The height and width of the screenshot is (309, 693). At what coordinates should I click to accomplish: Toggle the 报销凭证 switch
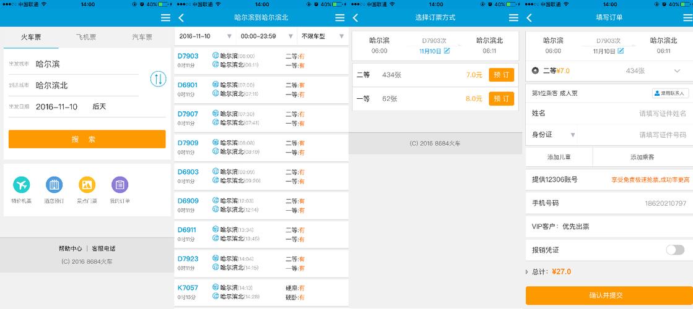pyautogui.click(x=675, y=250)
